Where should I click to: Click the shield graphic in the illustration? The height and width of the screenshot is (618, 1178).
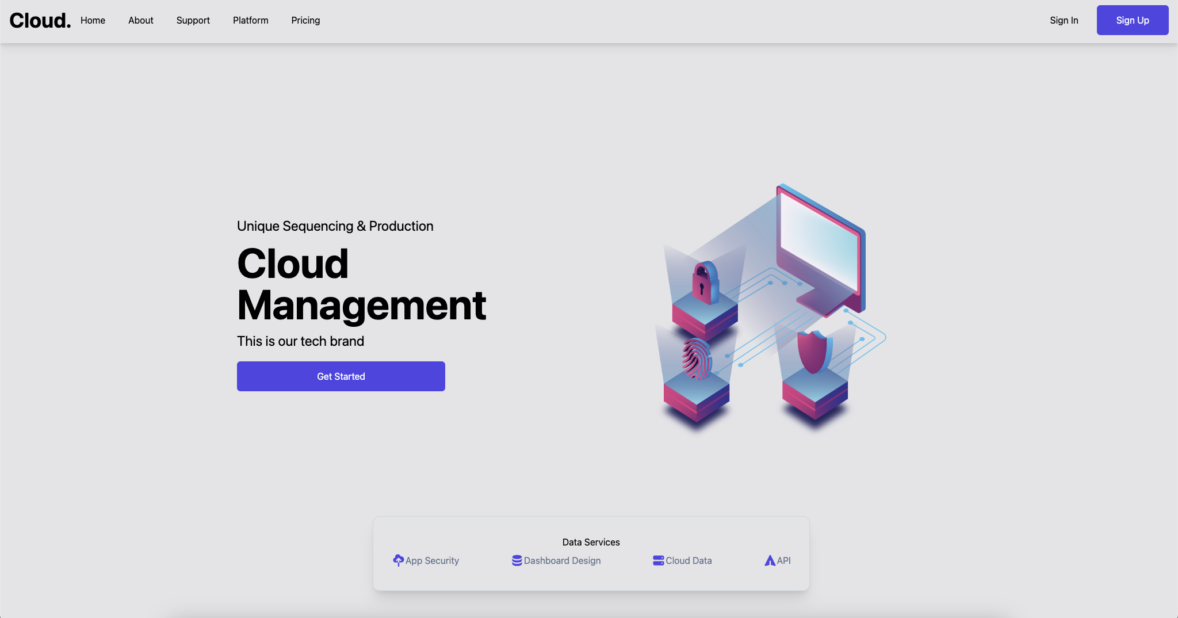[816, 353]
